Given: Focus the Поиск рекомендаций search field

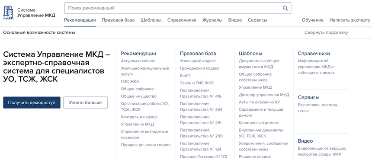Looking at the screenshot, I should 177,8.
